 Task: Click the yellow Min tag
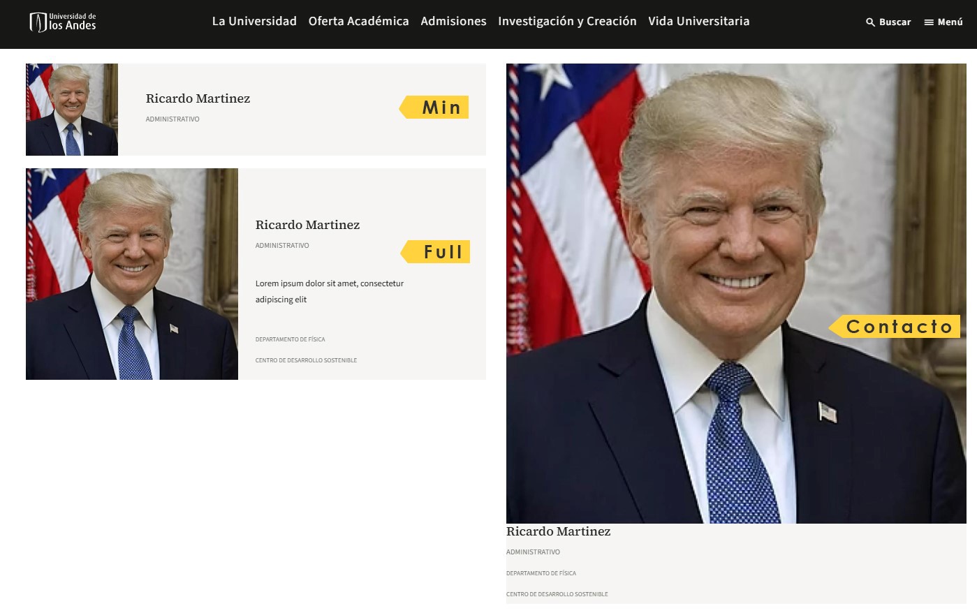(434, 107)
